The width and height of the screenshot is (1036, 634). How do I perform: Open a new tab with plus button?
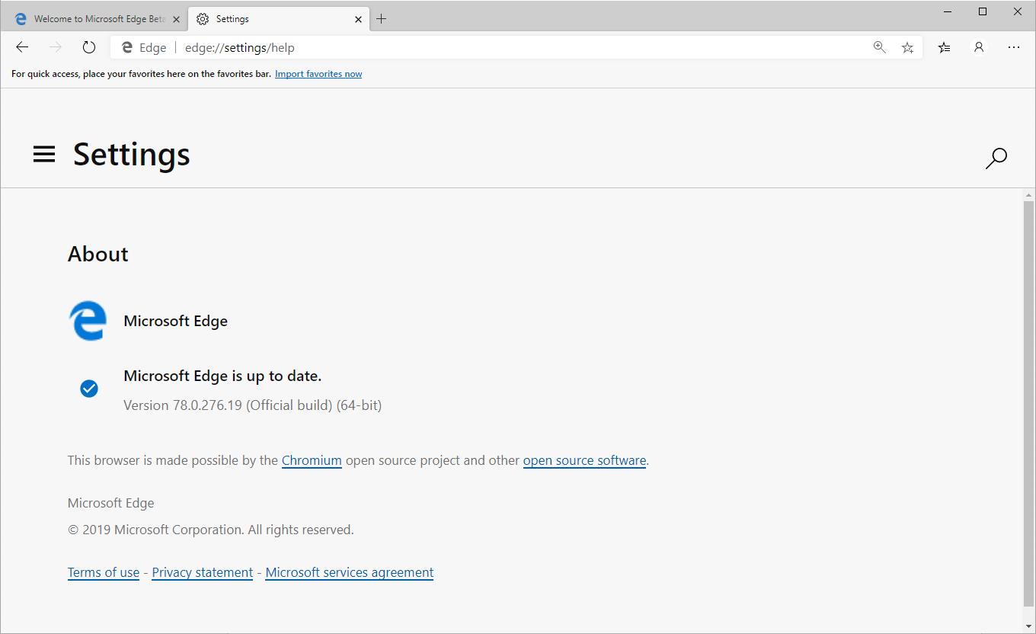(x=382, y=19)
